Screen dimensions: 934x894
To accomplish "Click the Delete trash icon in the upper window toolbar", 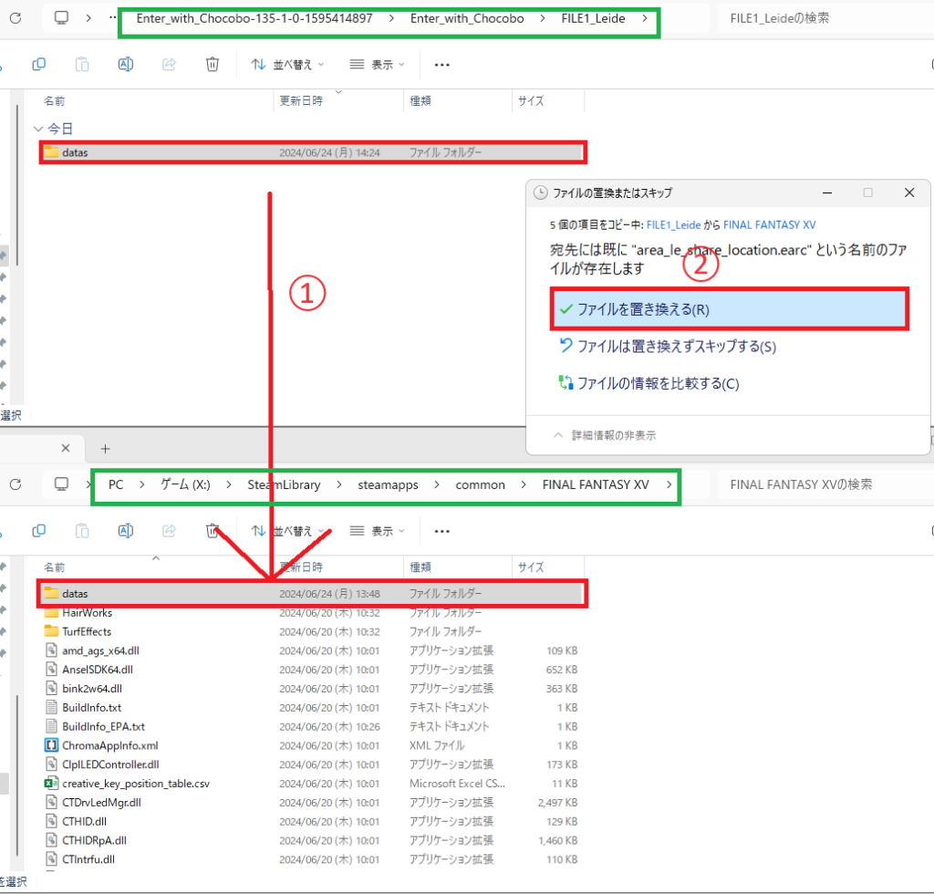I will [212, 64].
